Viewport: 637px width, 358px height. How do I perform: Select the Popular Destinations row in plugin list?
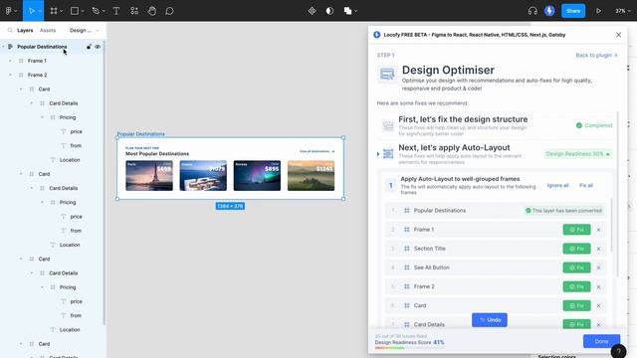pyautogui.click(x=496, y=211)
